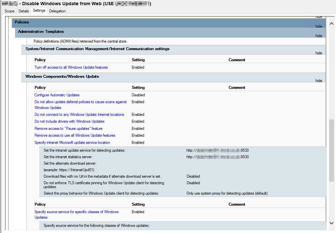Click the scroll up arrow
The height and width of the screenshot is (233, 336).
click(331, 23)
